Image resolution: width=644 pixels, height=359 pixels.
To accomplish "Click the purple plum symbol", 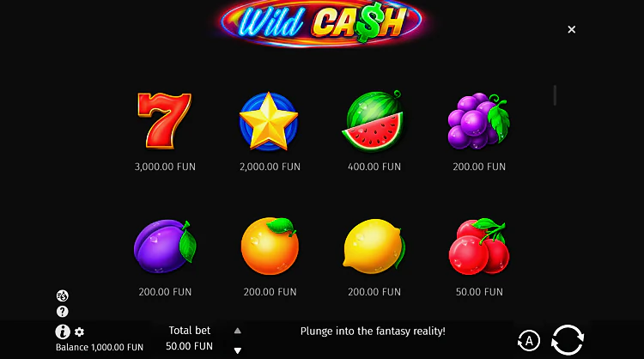I will (165, 246).
